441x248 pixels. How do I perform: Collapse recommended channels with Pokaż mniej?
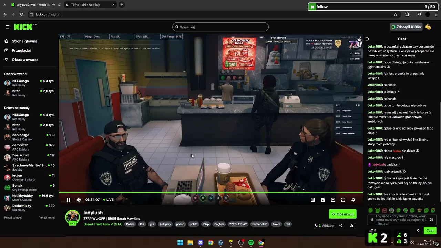coord(47,218)
